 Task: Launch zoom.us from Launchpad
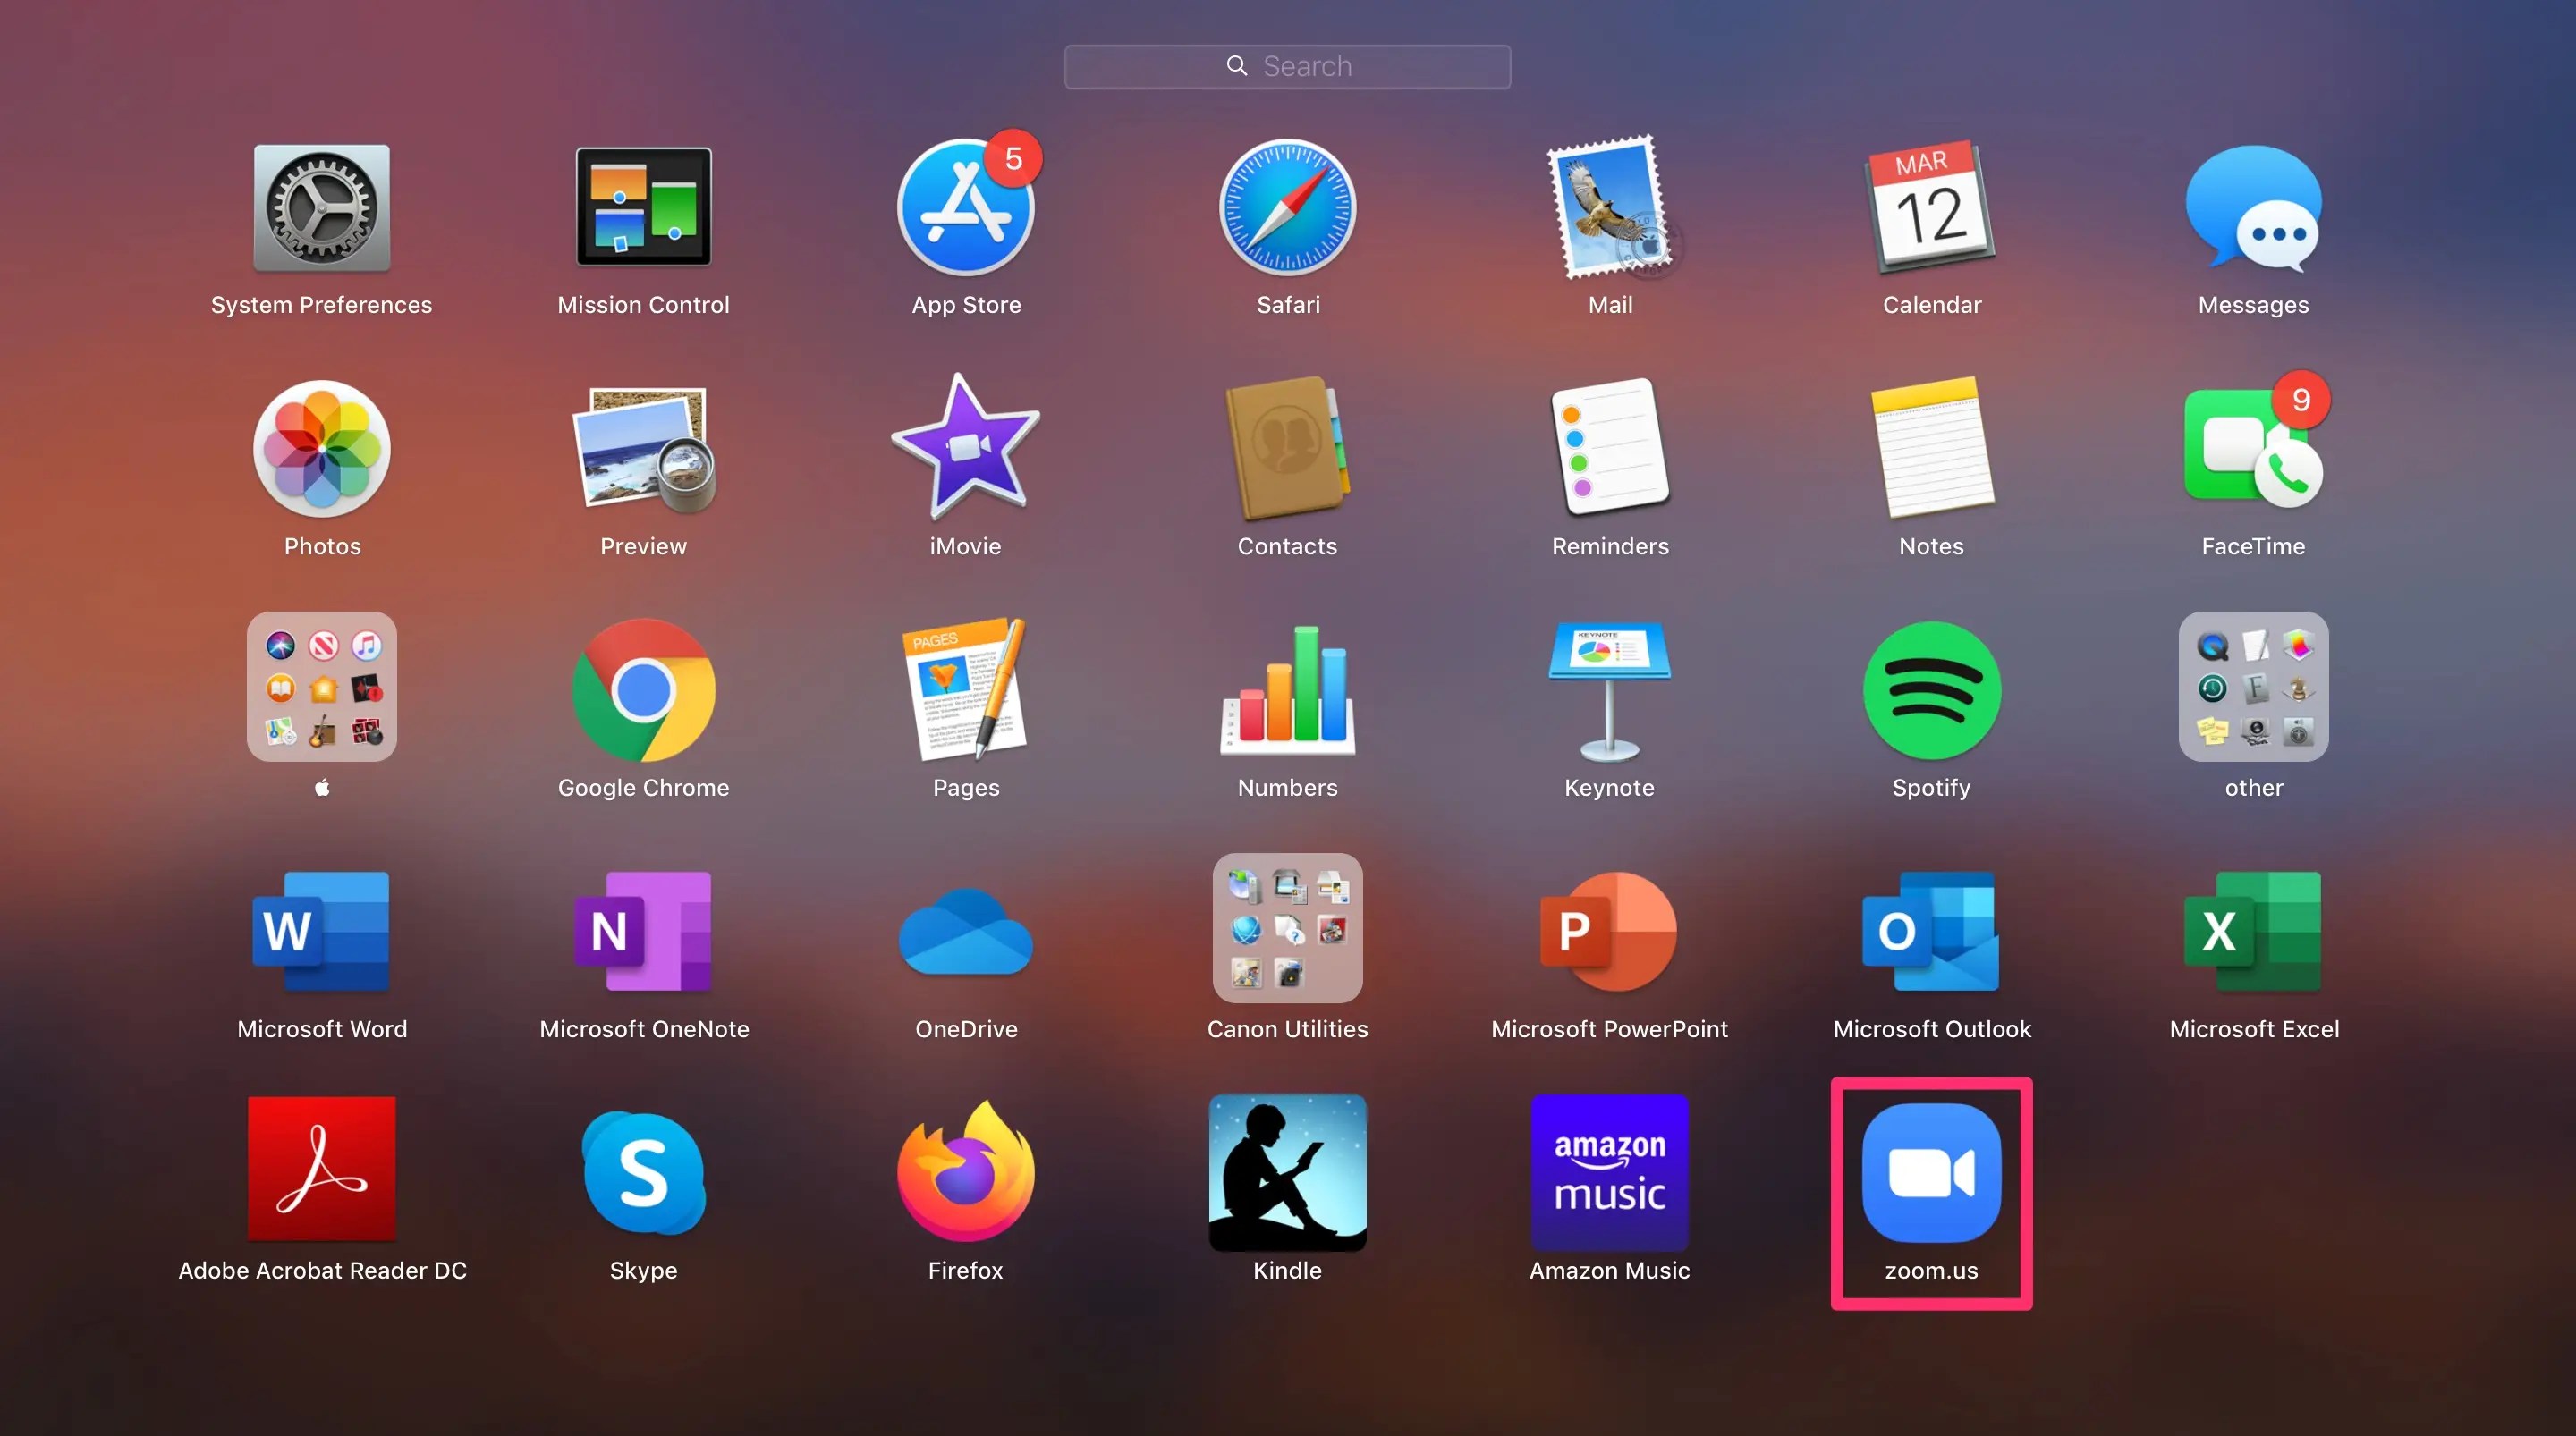[1931, 1172]
